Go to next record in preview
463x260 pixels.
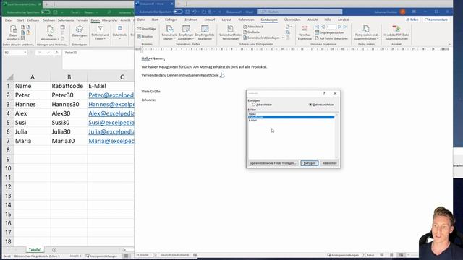click(339, 27)
